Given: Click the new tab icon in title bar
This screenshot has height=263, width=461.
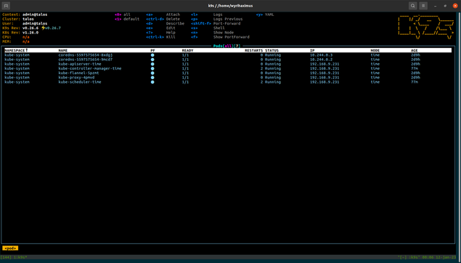Looking at the screenshot, I should pyautogui.click(x=6, y=6).
